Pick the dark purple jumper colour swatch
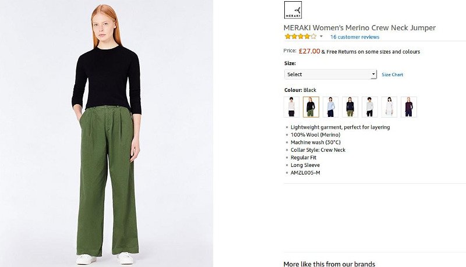The height and width of the screenshot is (267, 466). click(x=408, y=107)
